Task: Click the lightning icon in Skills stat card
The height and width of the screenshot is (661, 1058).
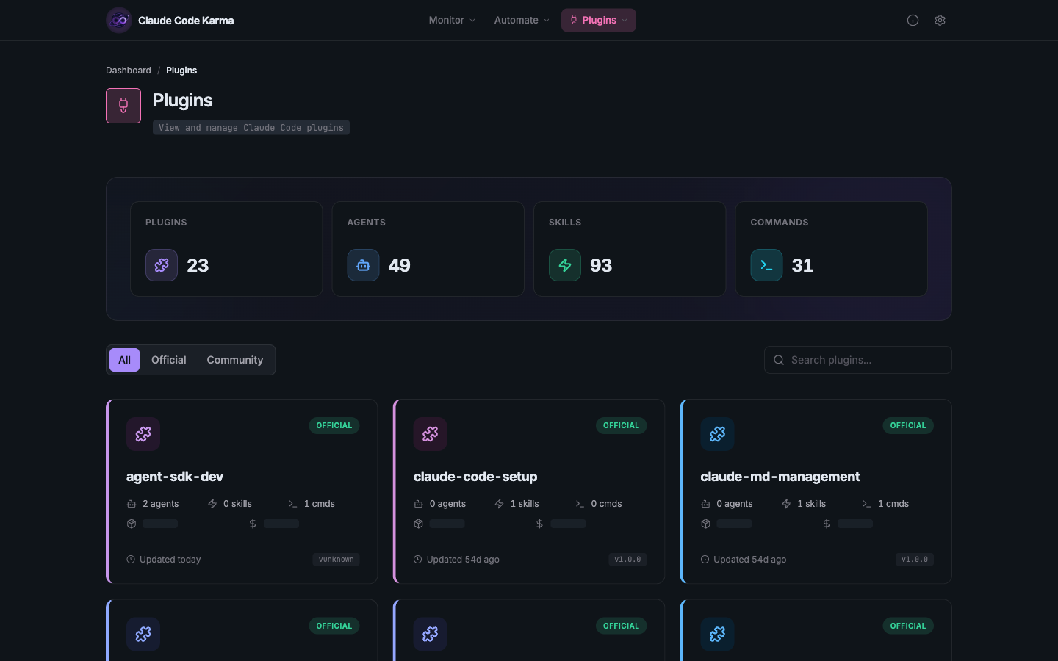Action: pyautogui.click(x=565, y=265)
